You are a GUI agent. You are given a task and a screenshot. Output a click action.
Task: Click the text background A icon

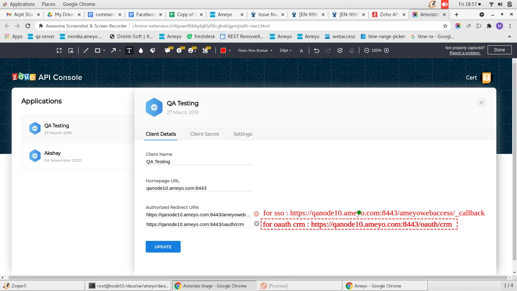(x=301, y=51)
